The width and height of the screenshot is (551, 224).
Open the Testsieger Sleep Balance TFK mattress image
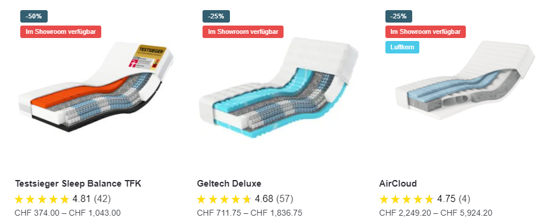tap(95, 87)
